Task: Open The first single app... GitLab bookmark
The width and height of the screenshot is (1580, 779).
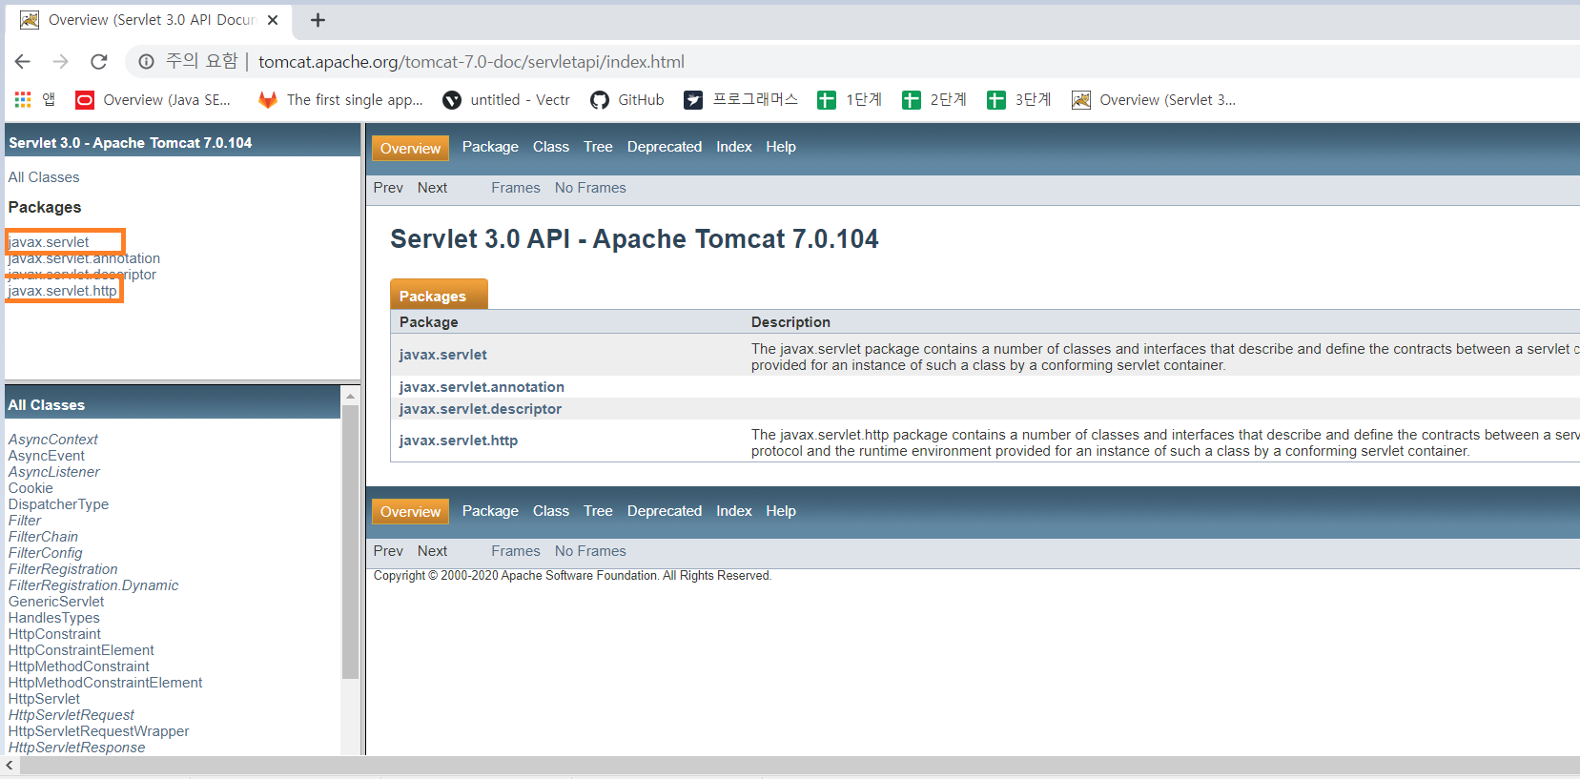Action: pyautogui.click(x=341, y=100)
